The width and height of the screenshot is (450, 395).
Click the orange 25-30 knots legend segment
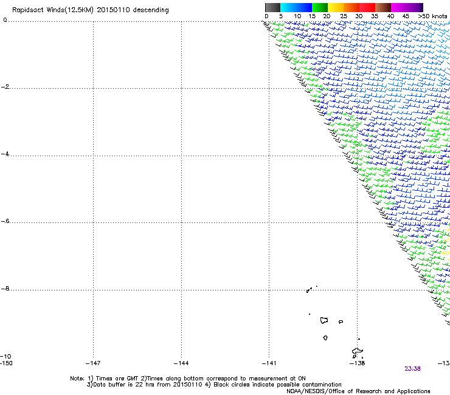(351, 7)
